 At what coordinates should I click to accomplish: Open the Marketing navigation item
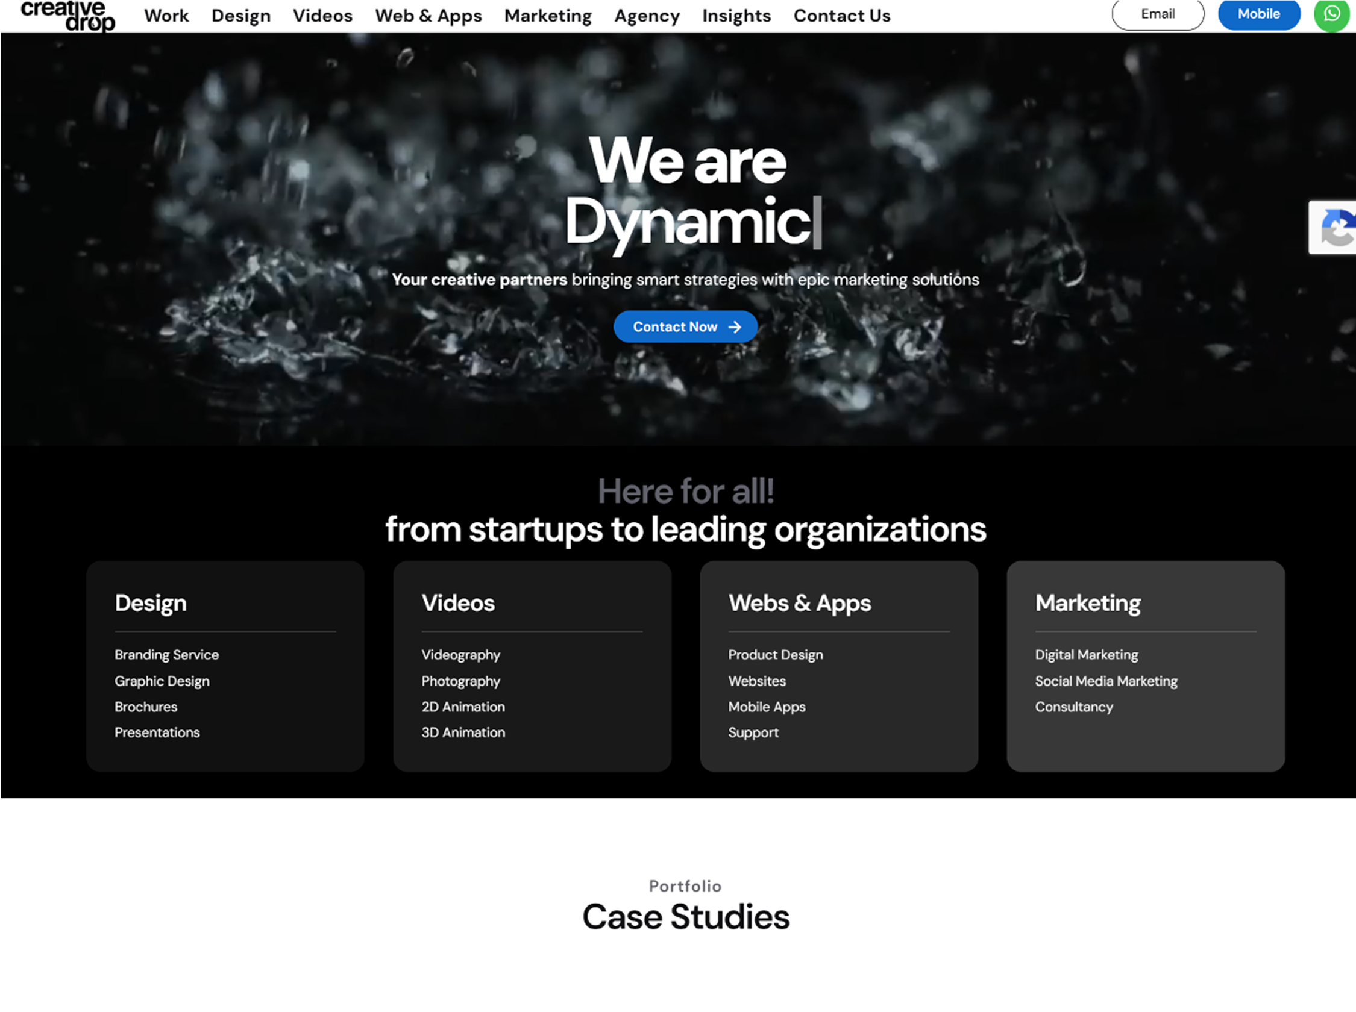coord(548,16)
